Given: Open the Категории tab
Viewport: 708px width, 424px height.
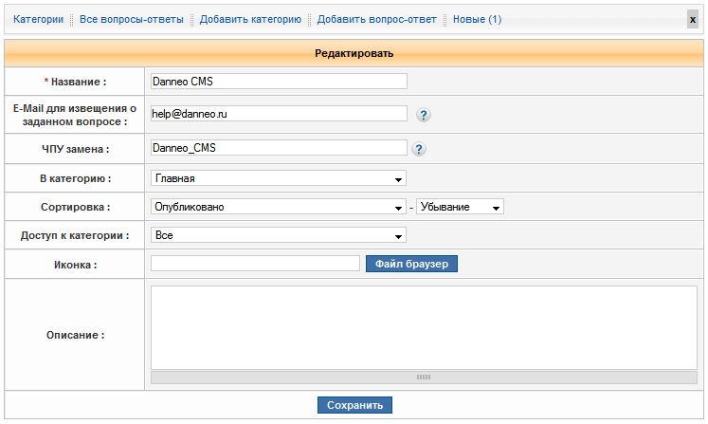Looking at the screenshot, I should pyautogui.click(x=38, y=19).
